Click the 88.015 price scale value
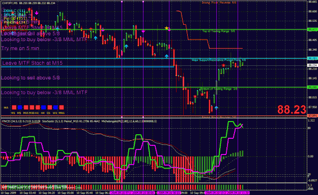Screen dimensions: 318x195 [x=312, y=97]
